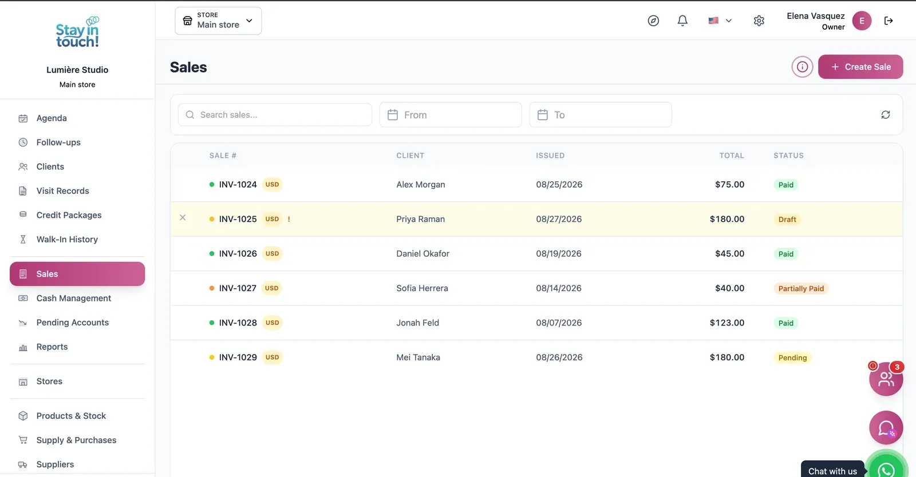Click client name Priya Raman
916x477 pixels.
point(421,219)
